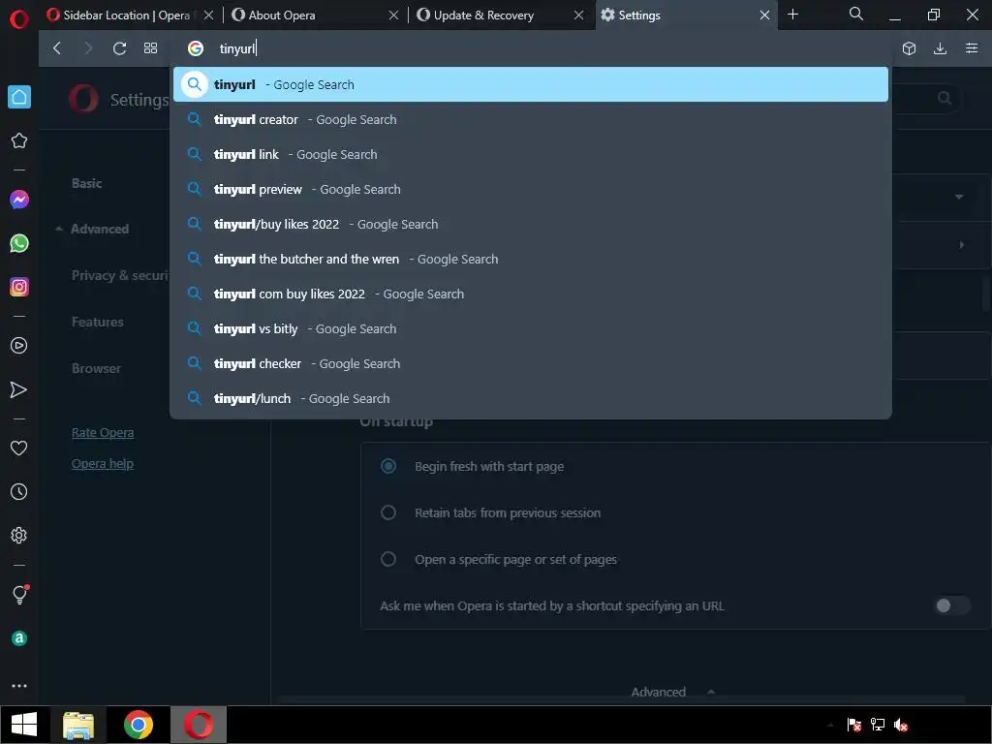Open the Rate Opera link
Screen dimensions: 992x744
coord(103,433)
